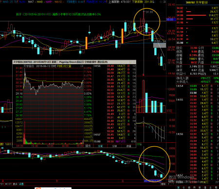Switch to the 分笔 tab in the popup
The width and height of the screenshot is (219, 189).
point(100,146)
